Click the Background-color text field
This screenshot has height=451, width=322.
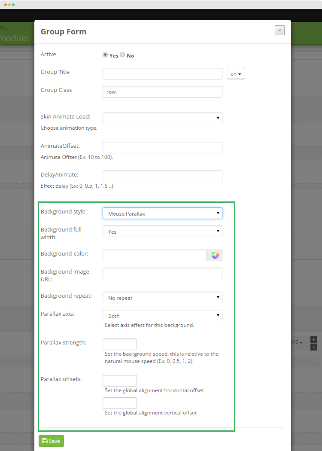155,256
